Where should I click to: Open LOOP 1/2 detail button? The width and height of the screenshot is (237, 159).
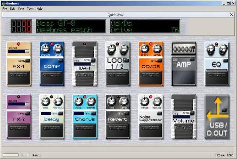[x=127, y=61]
